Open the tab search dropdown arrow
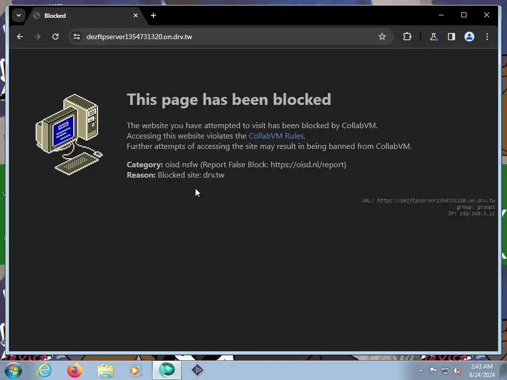The height and width of the screenshot is (380, 507). [19, 15]
